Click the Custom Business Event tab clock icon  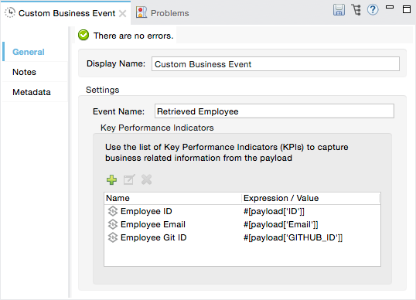tap(10, 12)
